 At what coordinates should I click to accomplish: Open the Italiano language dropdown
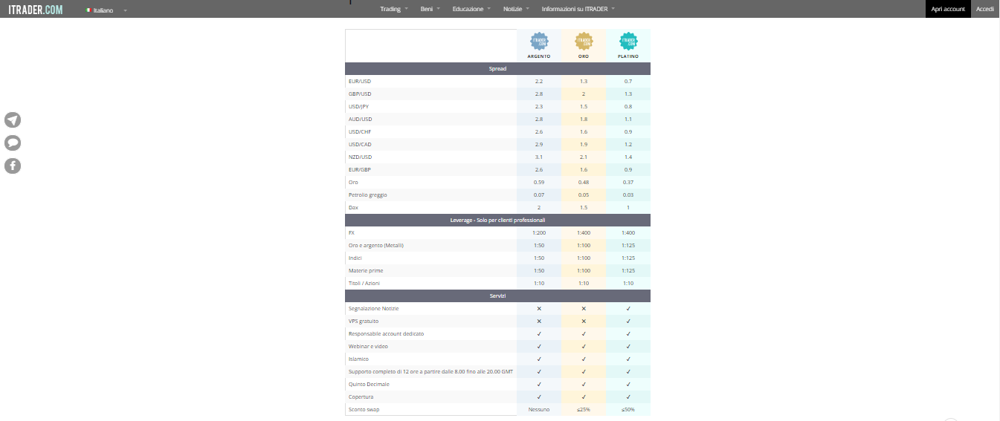[106, 10]
